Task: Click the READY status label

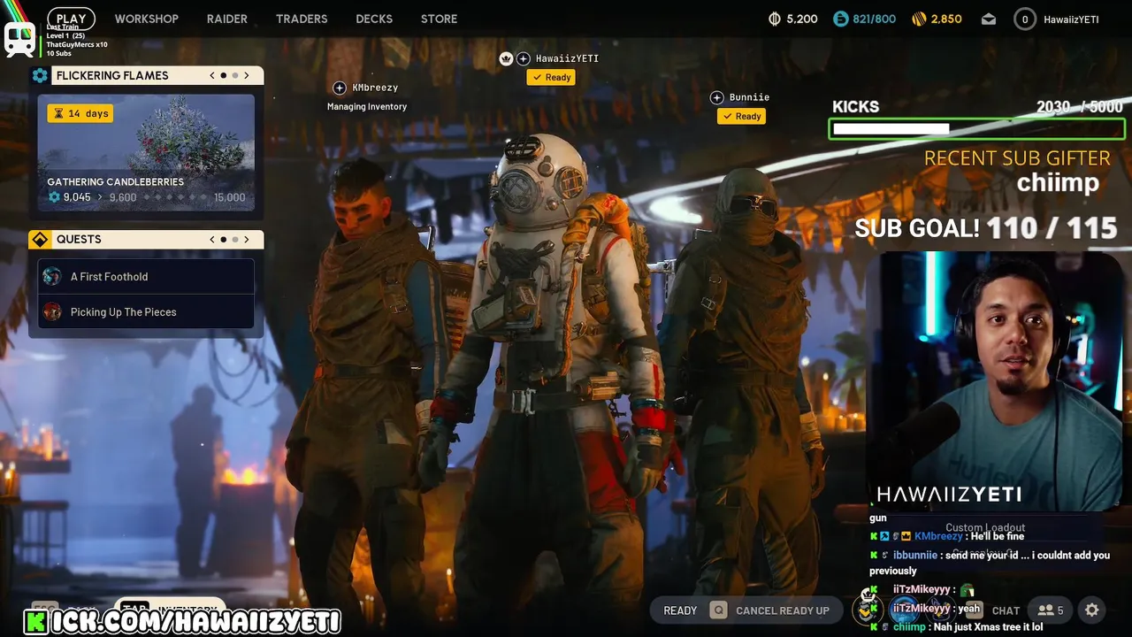Action: [680, 610]
